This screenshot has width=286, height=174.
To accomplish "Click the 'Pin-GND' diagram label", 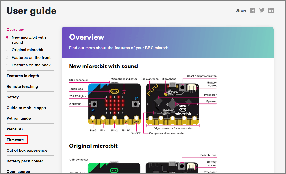I will [136, 133].
